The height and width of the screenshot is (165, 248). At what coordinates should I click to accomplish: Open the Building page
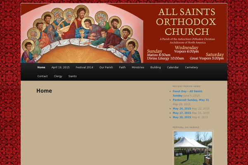[155, 67]
